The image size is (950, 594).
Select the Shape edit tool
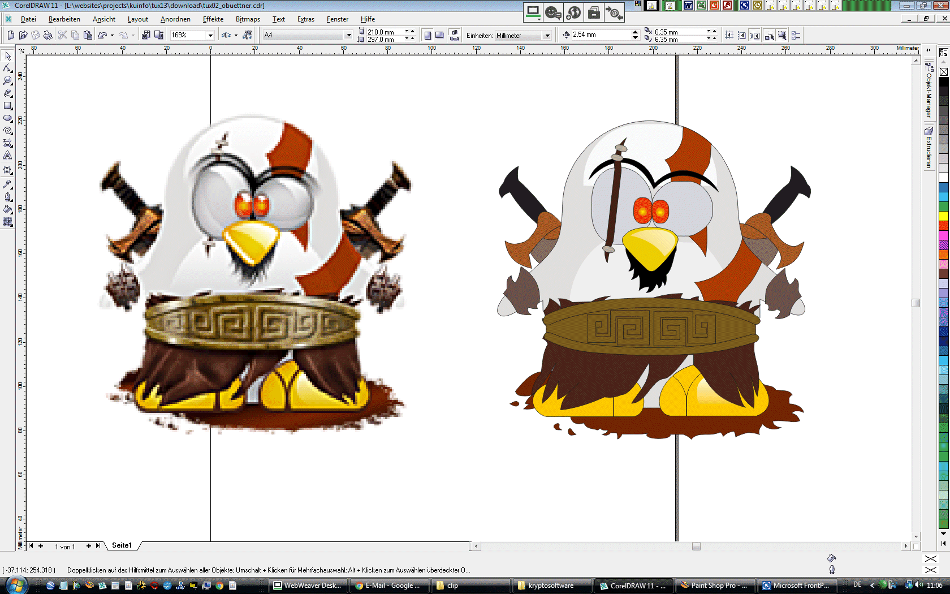(x=8, y=68)
